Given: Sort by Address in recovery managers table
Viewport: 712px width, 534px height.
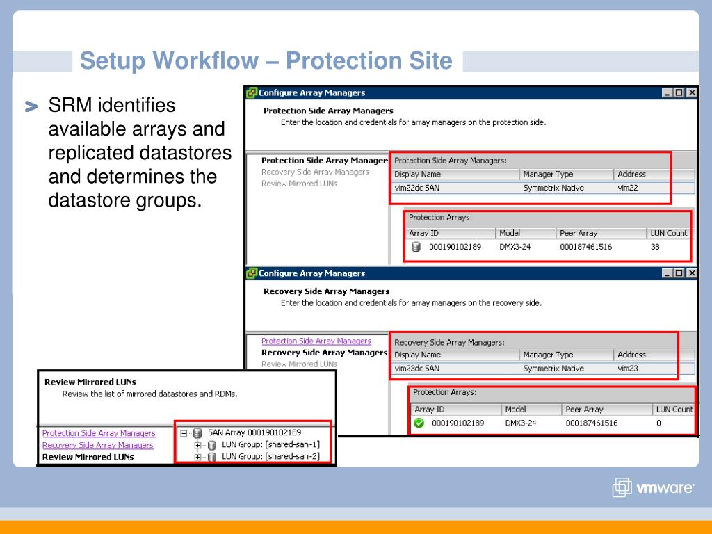Looking at the screenshot, I should point(654,355).
